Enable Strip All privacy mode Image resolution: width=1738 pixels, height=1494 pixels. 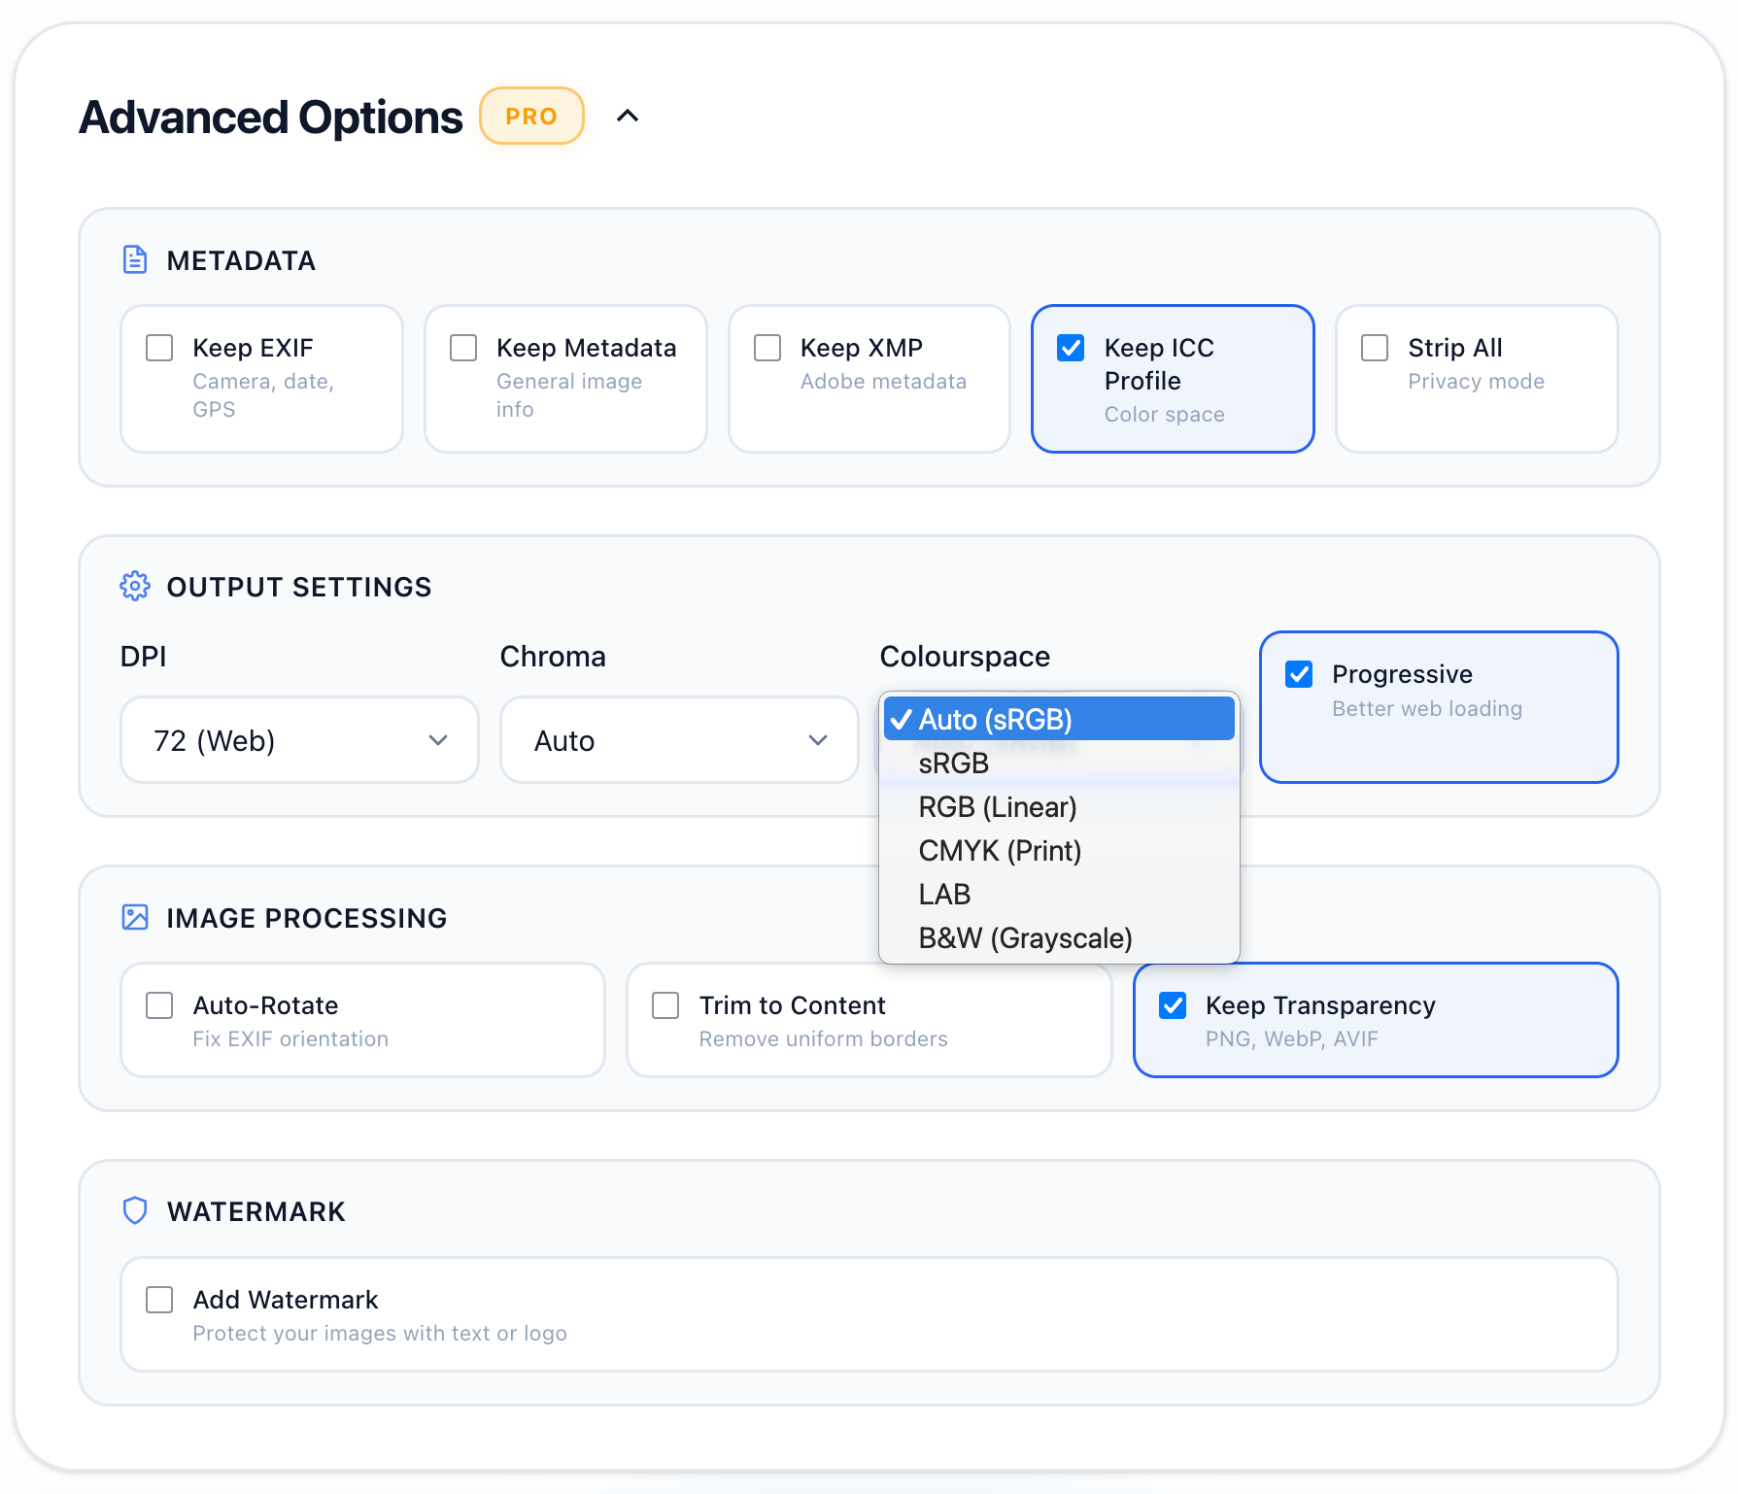(1374, 347)
